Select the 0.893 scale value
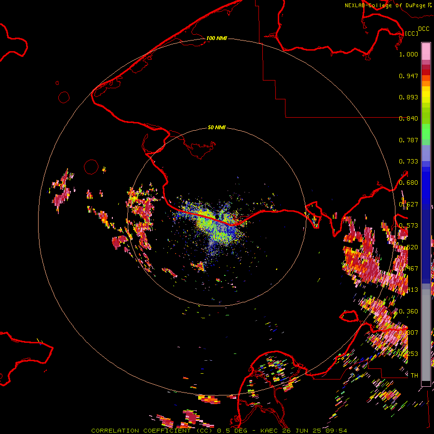Image resolution: width=434 pixels, height=434 pixels. pos(408,97)
